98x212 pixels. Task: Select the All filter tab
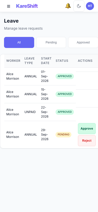[19, 42]
